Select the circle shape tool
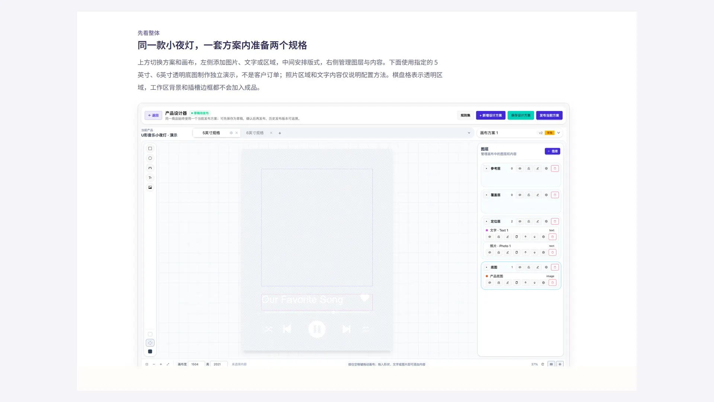 click(x=150, y=158)
